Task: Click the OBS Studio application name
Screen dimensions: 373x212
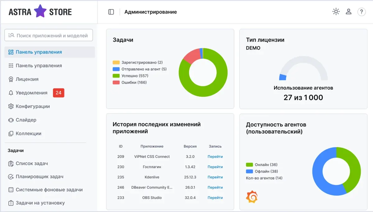Action: [x=152, y=197]
